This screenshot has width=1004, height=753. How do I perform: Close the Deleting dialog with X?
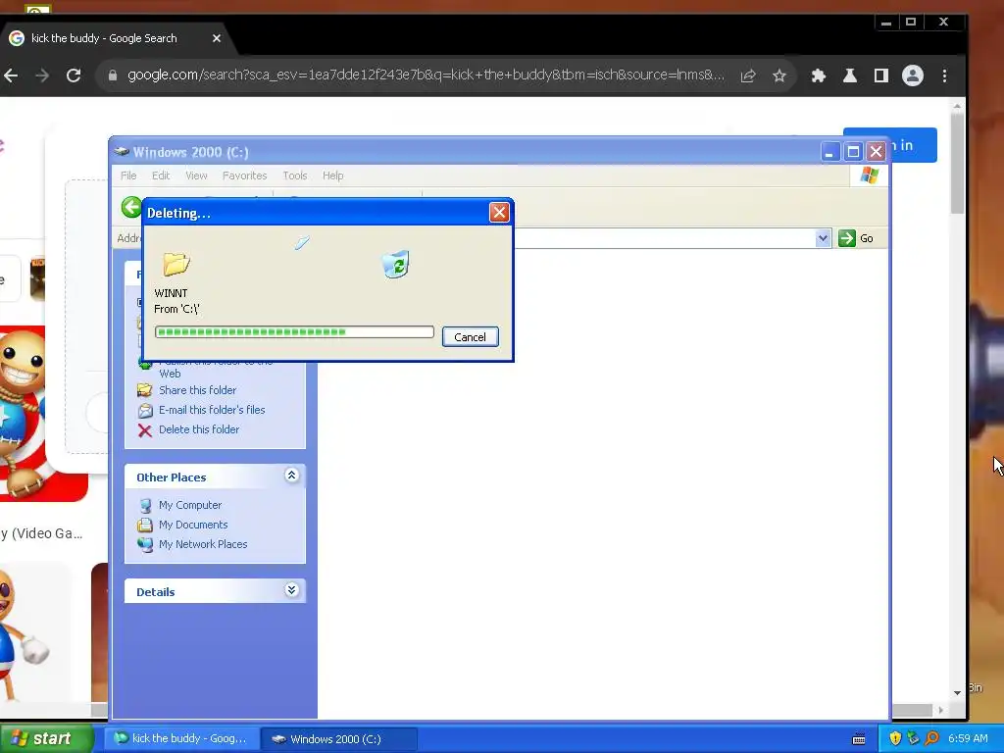tap(499, 213)
